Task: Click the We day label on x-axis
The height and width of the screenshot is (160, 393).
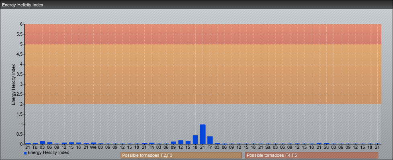Action: (x=93, y=147)
